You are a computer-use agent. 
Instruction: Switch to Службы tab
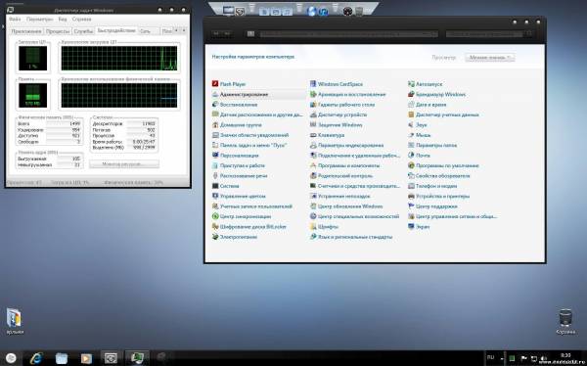pyautogui.click(x=83, y=31)
